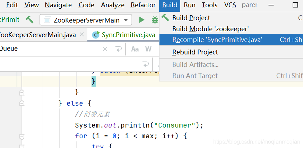Toggle Words (W) search option

point(148,49)
